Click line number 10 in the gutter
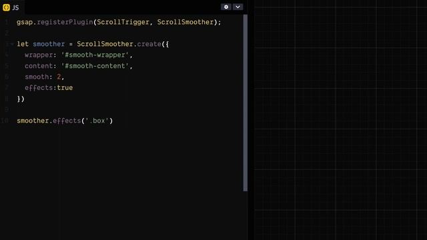This screenshot has height=240, width=427. pos(5,121)
